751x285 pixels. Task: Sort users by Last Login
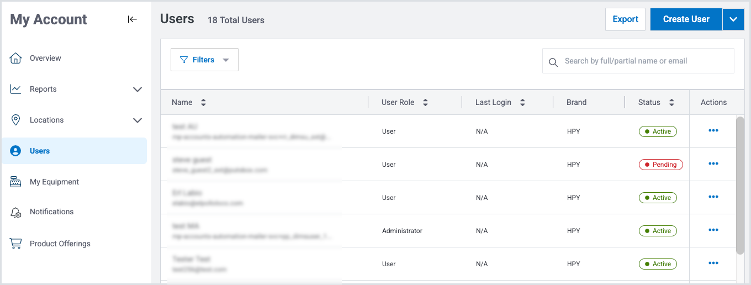click(x=522, y=103)
